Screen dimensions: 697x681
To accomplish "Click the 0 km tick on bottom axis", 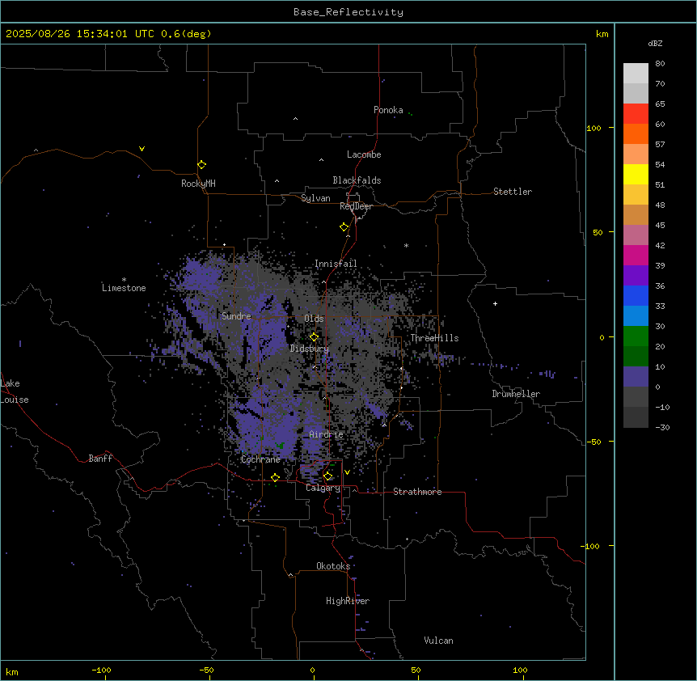I will (x=312, y=670).
